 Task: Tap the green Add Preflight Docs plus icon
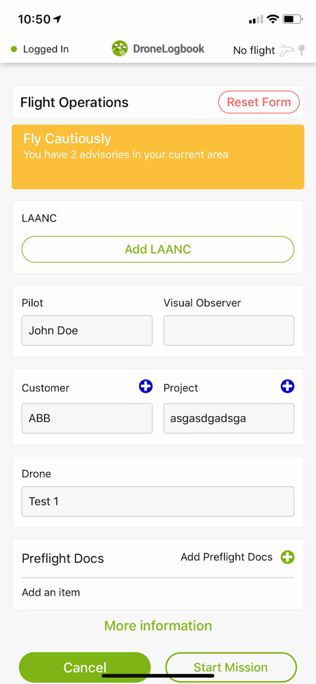pos(287,557)
